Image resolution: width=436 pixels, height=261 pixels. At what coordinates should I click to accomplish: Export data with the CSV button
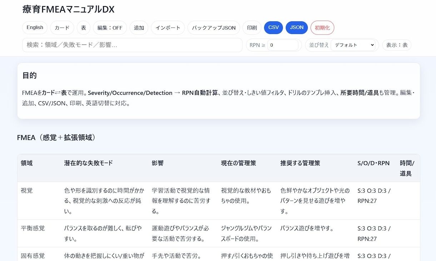pyautogui.click(x=273, y=27)
